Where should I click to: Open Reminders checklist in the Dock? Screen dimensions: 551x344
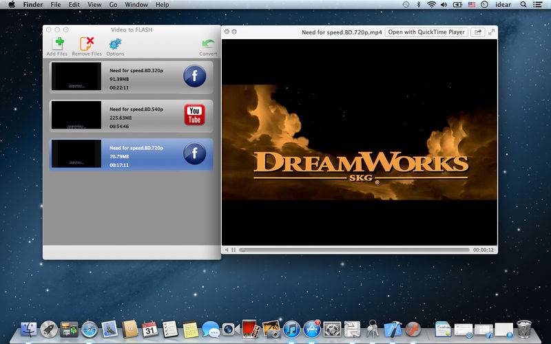coord(170,330)
